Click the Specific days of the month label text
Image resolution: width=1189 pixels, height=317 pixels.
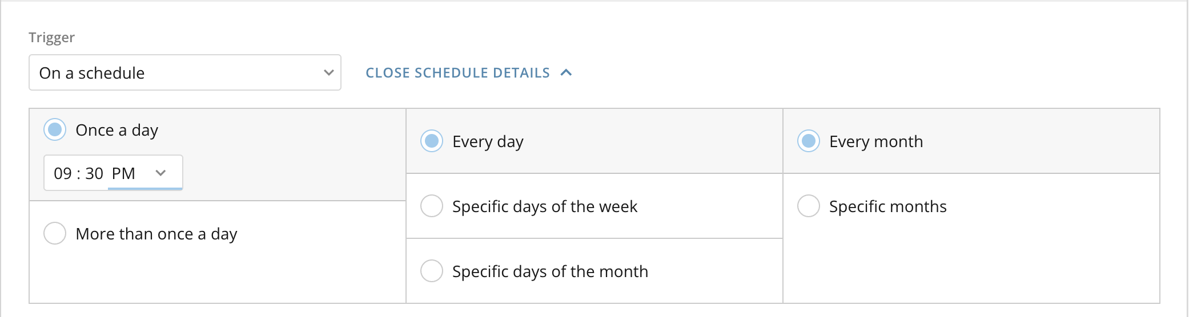[550, 271]
